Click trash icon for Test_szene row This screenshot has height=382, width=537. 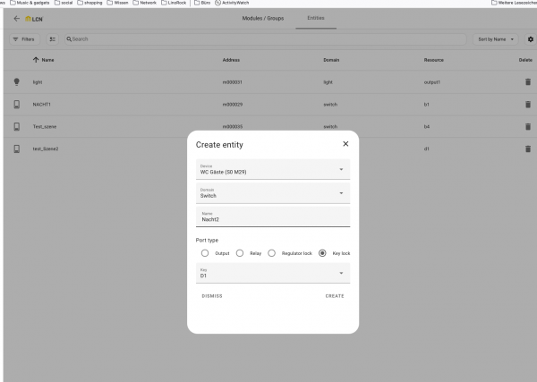527,127
